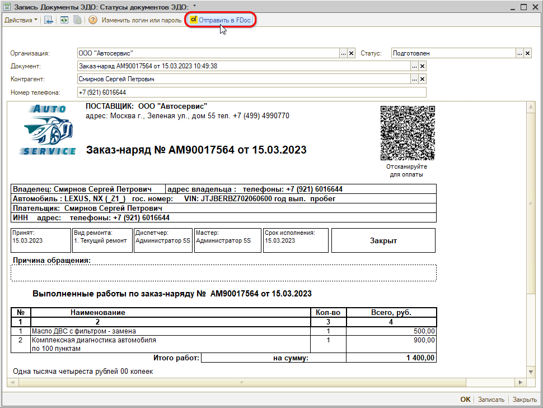This screenshot has height=408, width=543.
Task: Click row Масло ДВС с фильтром - замена
Action: coord(223,331)
